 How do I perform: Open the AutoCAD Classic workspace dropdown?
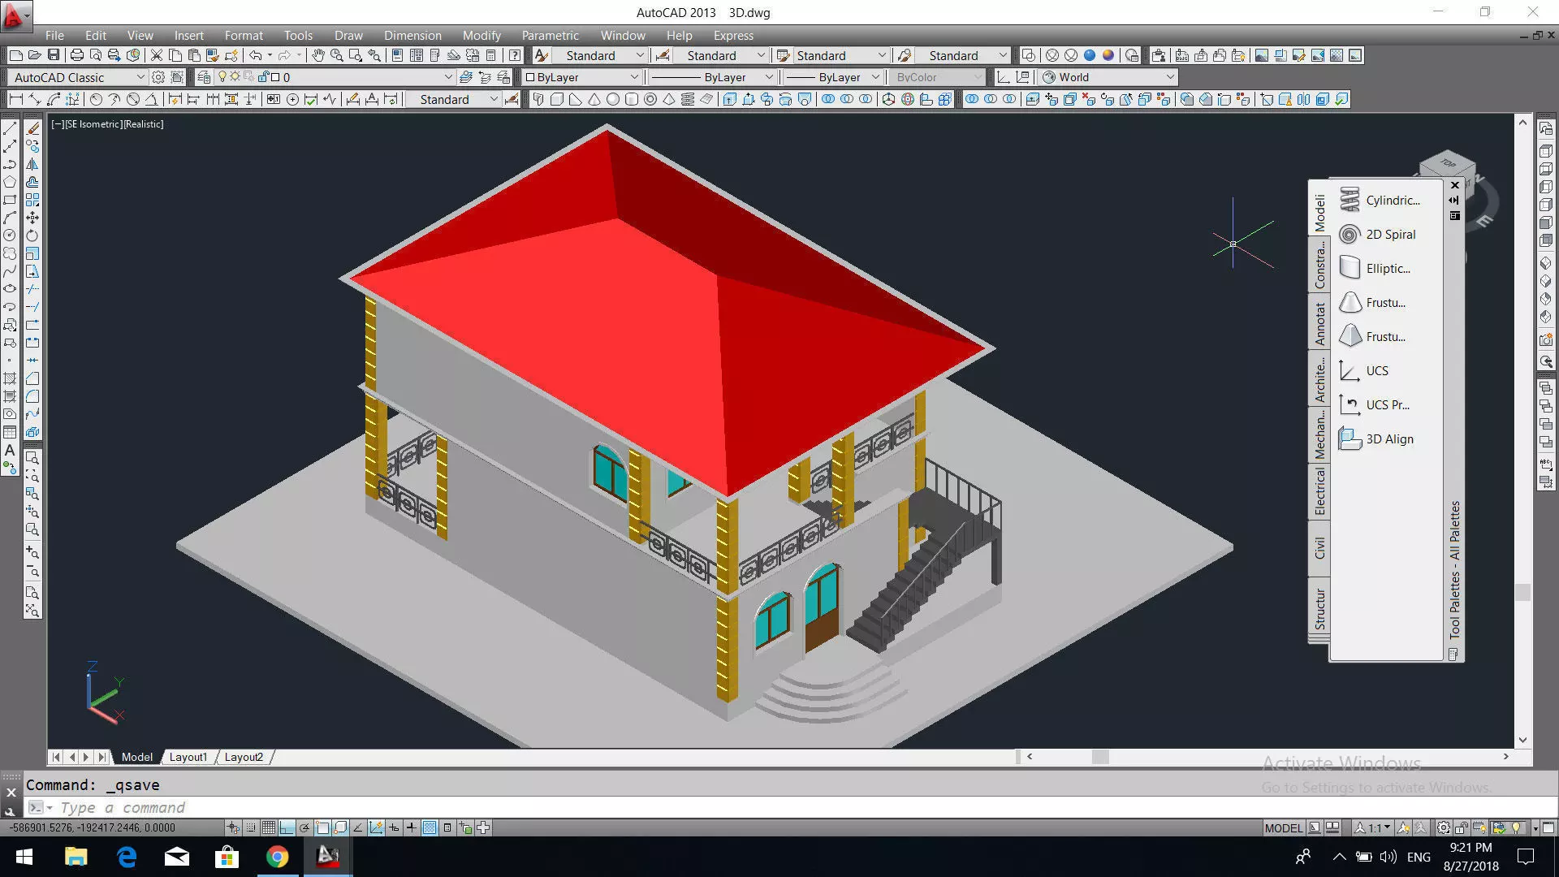(140, 77)
